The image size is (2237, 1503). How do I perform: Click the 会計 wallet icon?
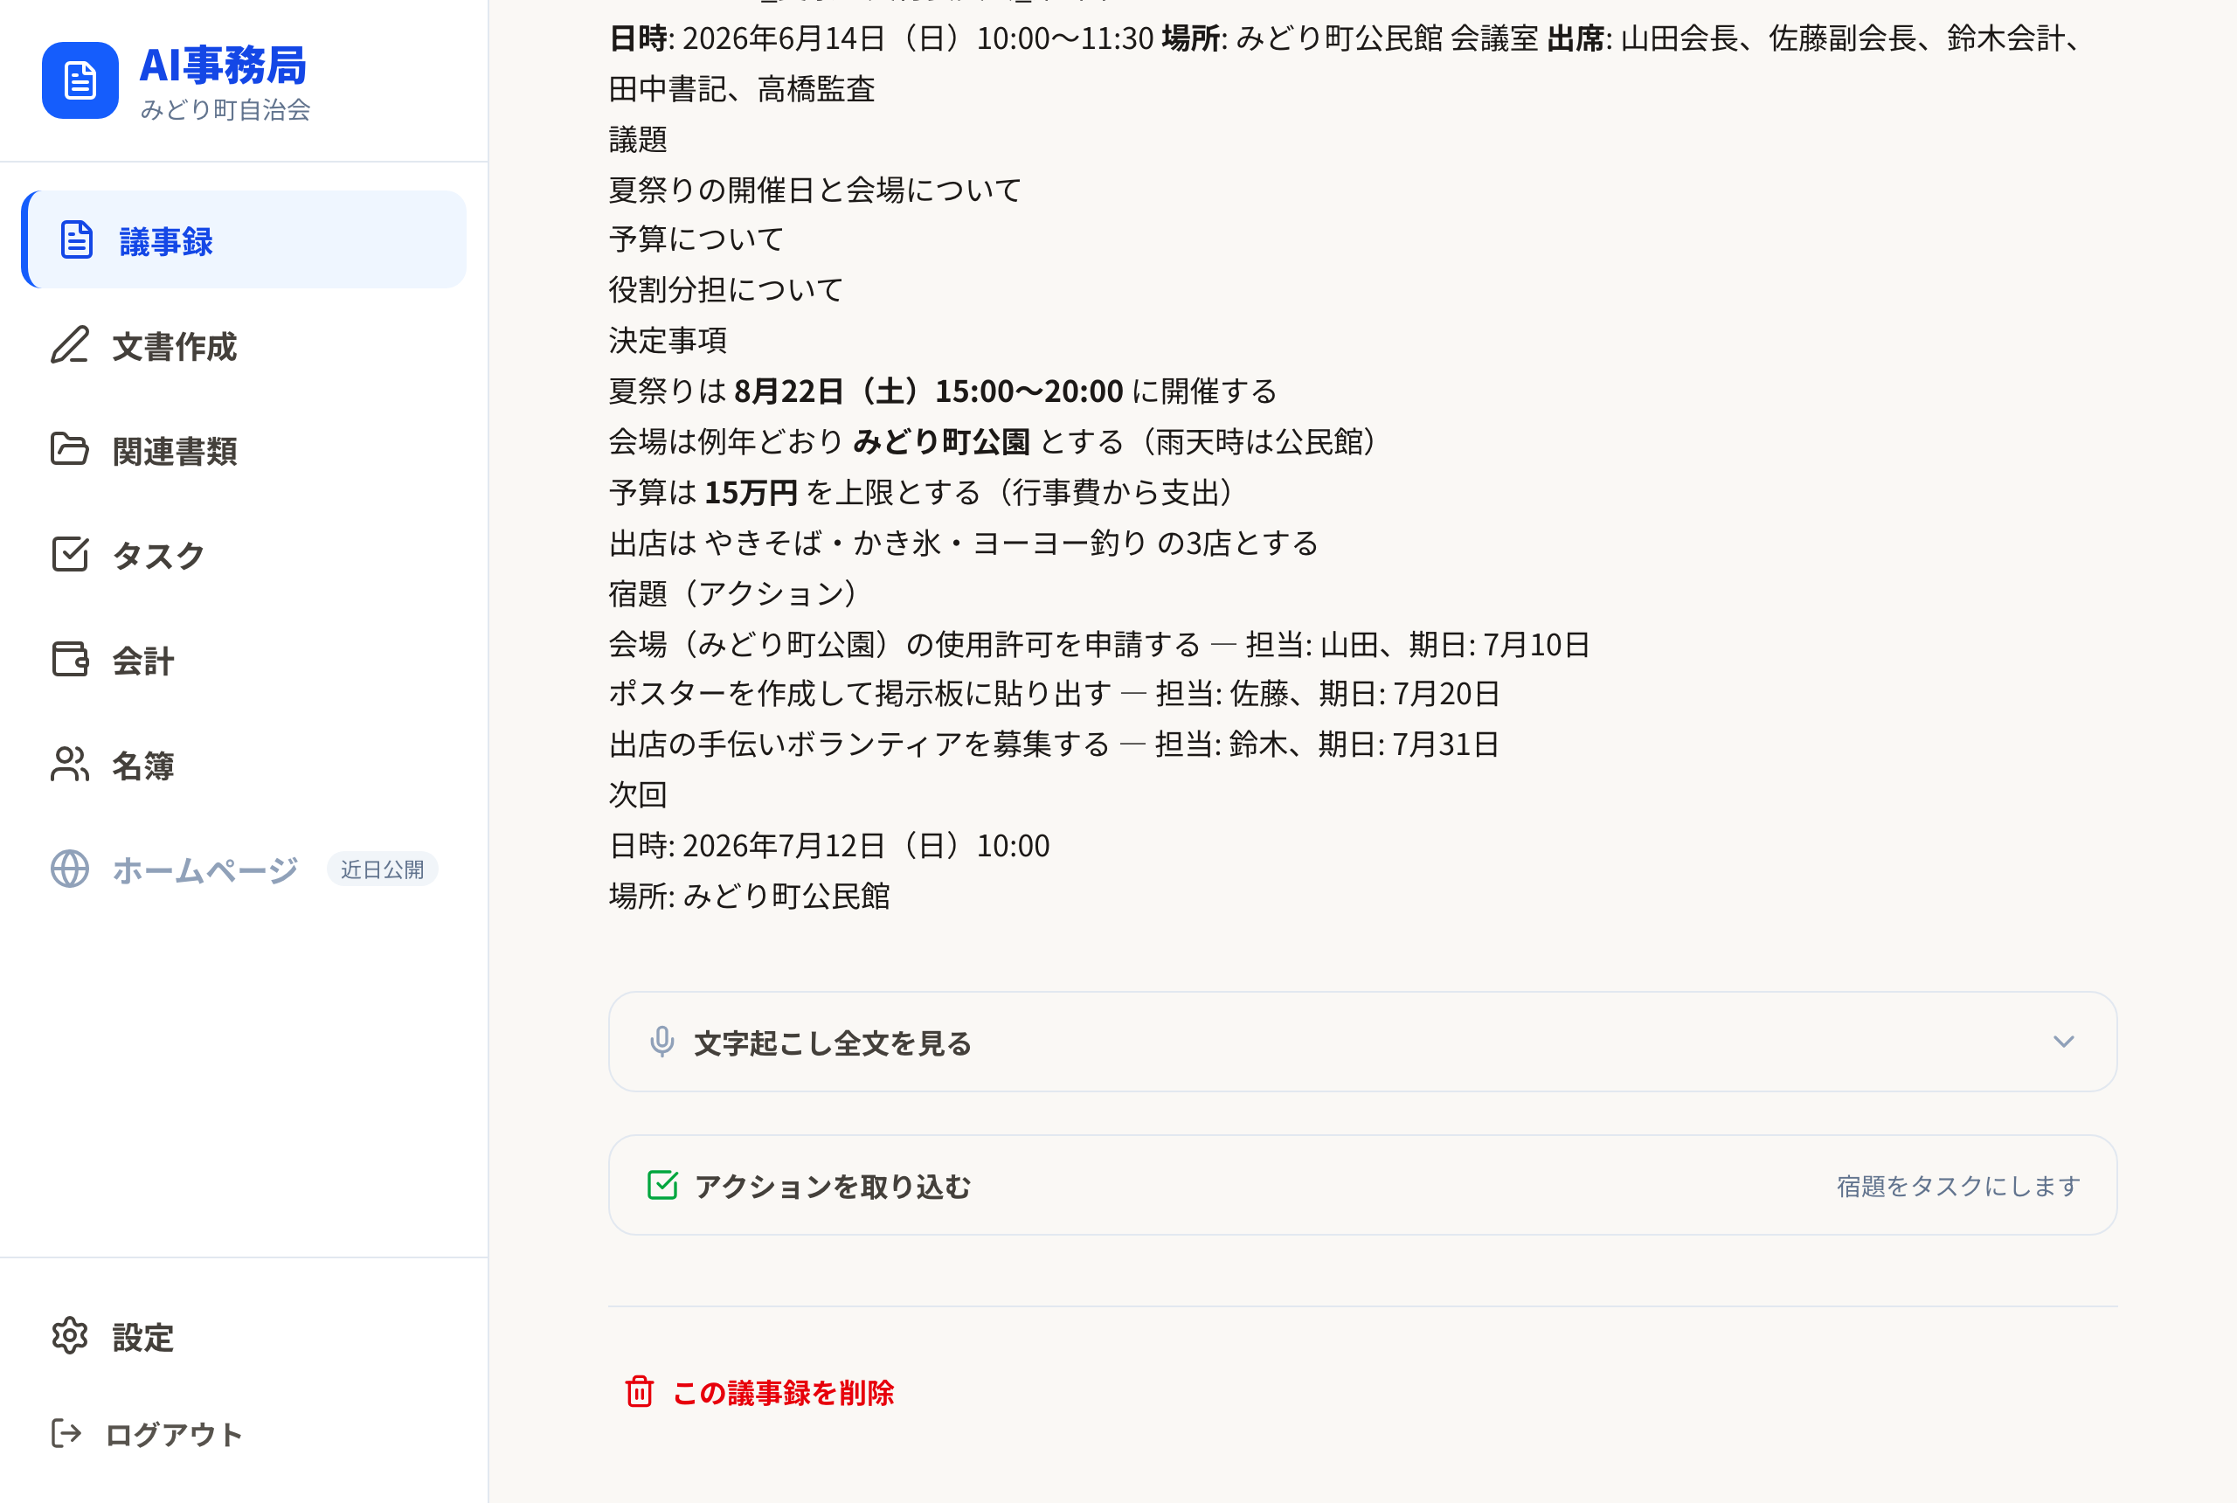tap(70, 660)
